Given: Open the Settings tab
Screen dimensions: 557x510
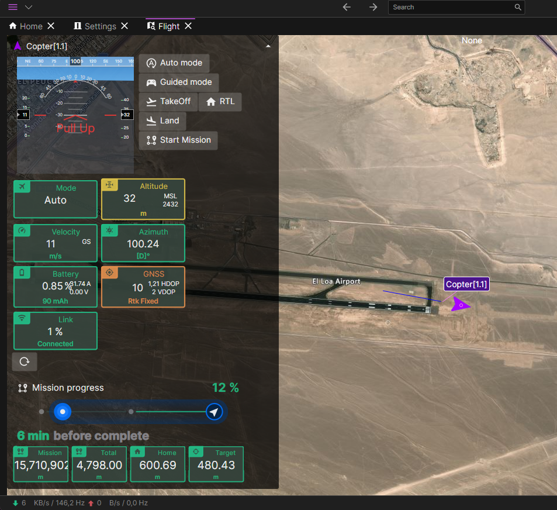Looking at the screenshot, I should [x=95, y=26].
